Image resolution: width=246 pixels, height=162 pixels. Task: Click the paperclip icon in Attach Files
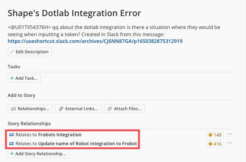[x=110, y=108]
